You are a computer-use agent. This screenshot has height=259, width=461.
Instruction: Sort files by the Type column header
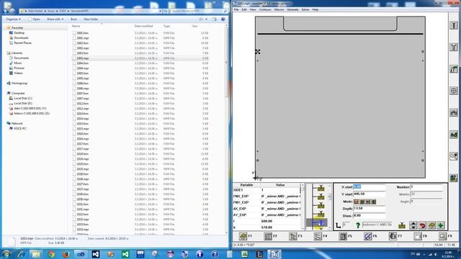point(166,26)
